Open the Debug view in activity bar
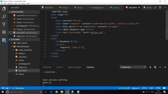The height and width of the screenshot is (94, 168). [4, 32]
